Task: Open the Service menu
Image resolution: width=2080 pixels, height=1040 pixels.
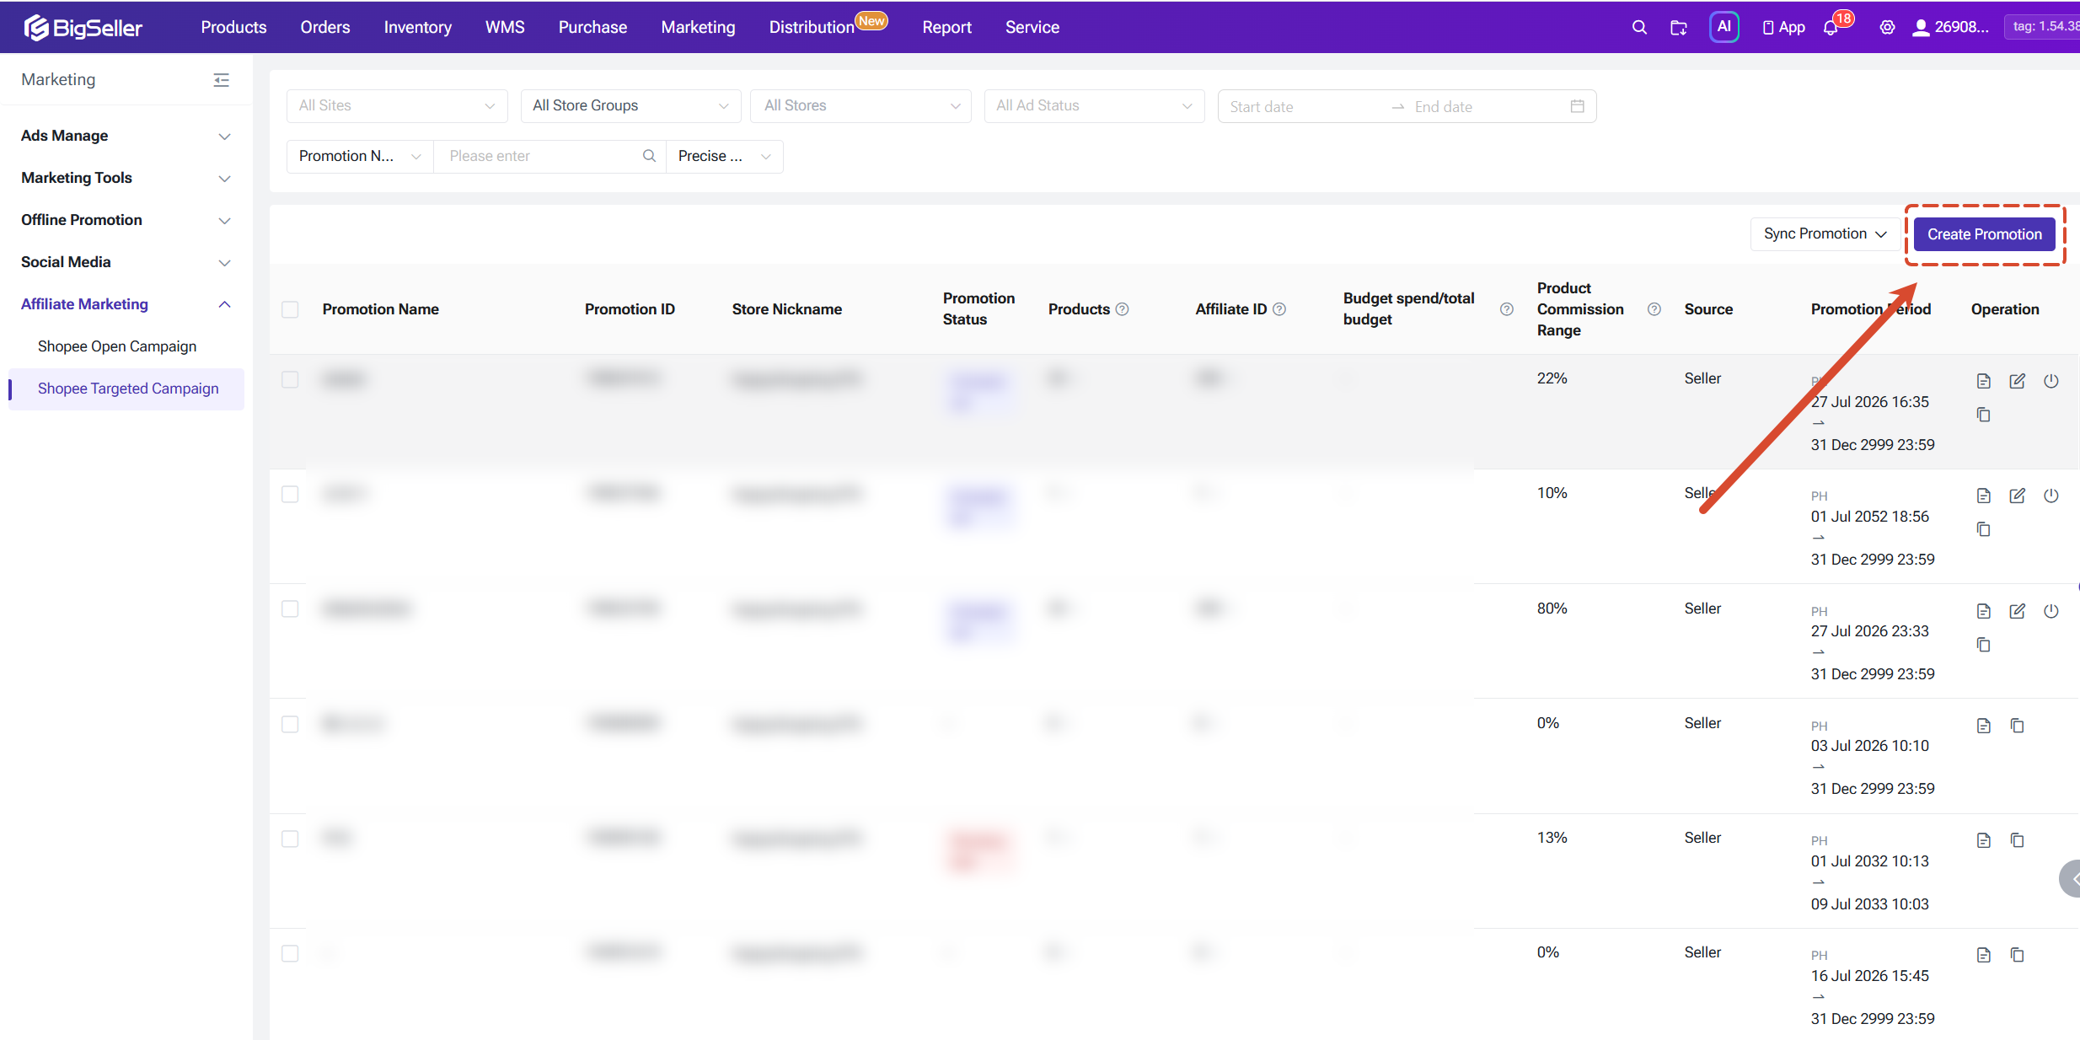Action: coord(1032,27)
